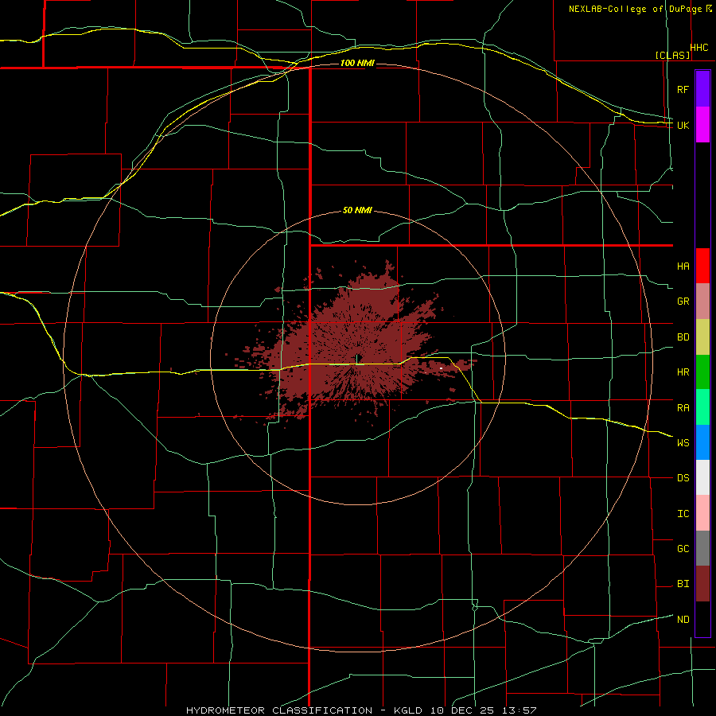
Task: Click the HR legend label
Action: coord(683,372)
